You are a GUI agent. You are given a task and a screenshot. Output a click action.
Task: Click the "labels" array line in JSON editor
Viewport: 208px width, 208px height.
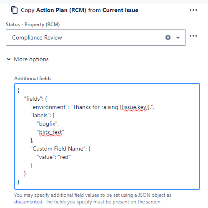pos(43,115)
